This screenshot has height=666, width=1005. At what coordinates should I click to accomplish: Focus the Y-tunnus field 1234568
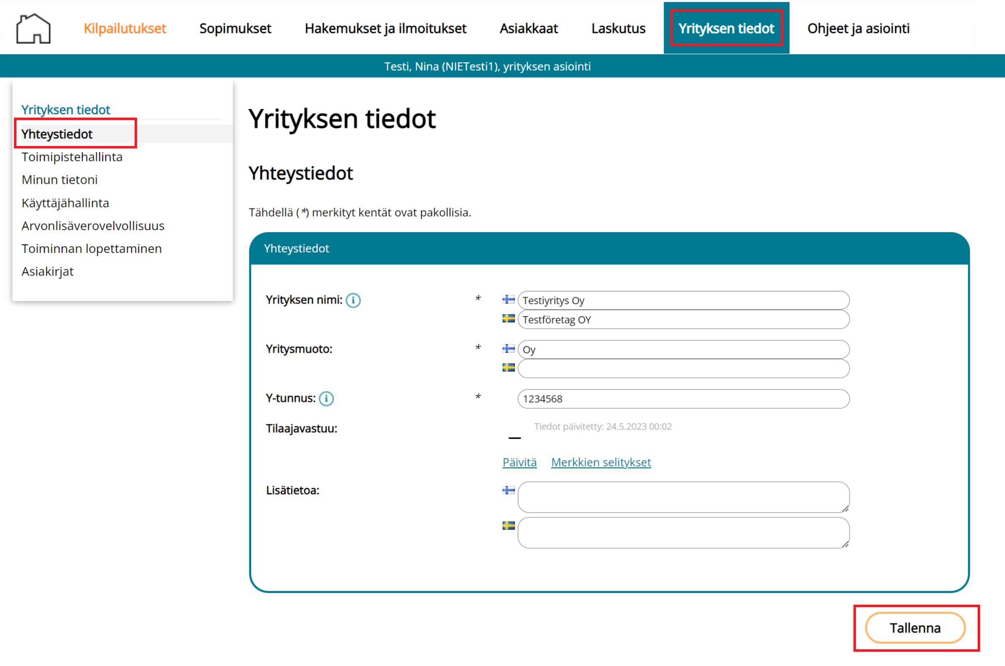[684, 399]
